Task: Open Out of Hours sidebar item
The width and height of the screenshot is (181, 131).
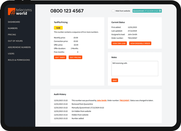Action: (15, 41)
